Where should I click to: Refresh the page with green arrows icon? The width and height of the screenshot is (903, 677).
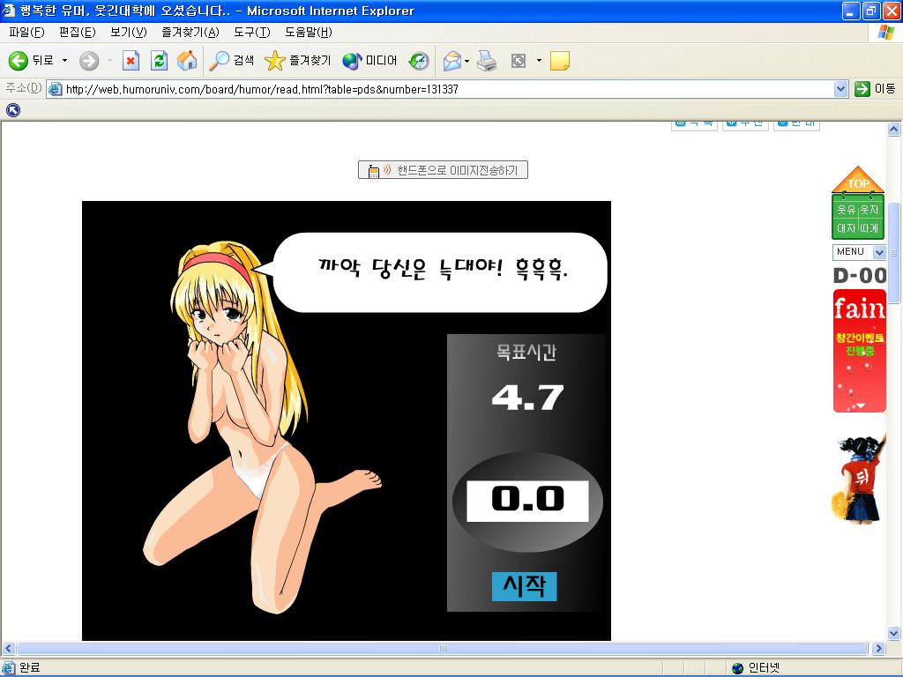coord(159,61)
